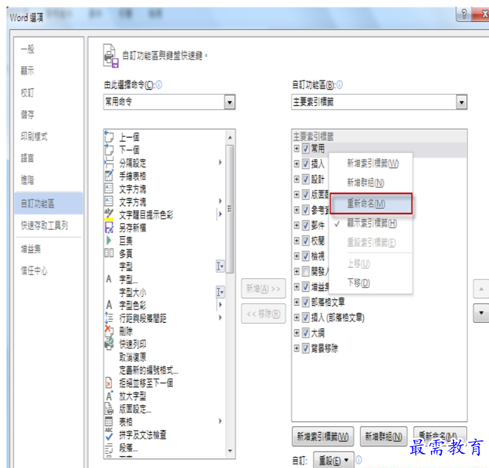Select the 字型色彩 icon
The height and width of the screenshot is (468, 489).
(x=109, y=304)
